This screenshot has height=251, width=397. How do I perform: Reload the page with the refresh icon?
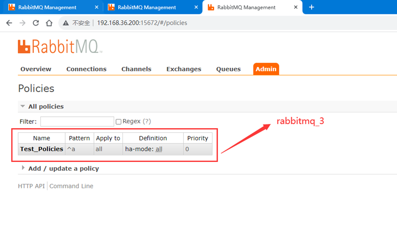pos(36,23)
